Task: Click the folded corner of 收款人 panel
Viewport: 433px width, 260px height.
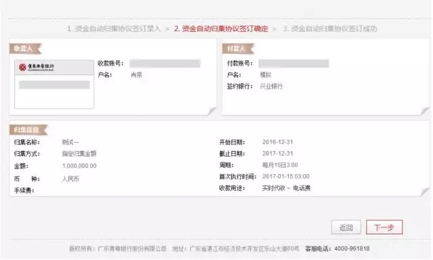Action: 212,111
